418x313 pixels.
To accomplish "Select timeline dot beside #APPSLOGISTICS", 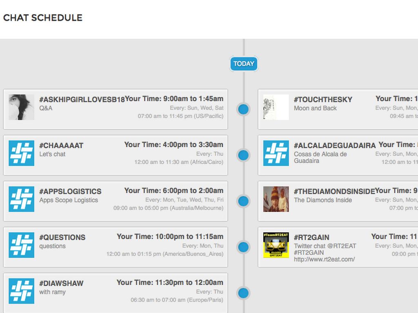I will 243,201.
